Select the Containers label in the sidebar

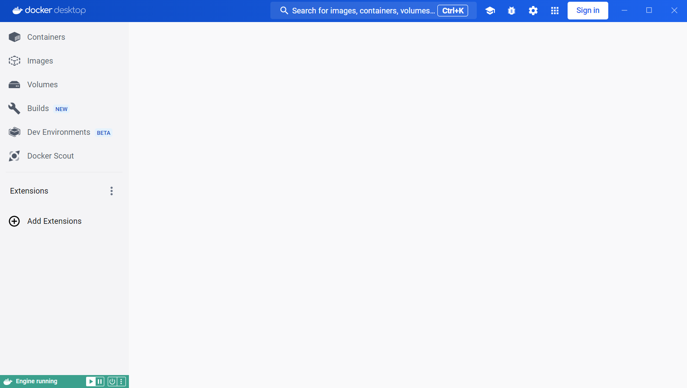(x=46, y=37)
